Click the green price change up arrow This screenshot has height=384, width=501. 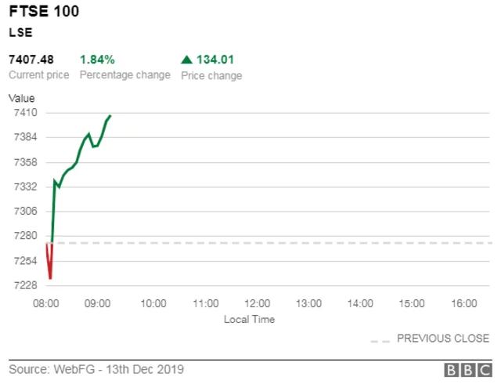click(x=186, y=60)
